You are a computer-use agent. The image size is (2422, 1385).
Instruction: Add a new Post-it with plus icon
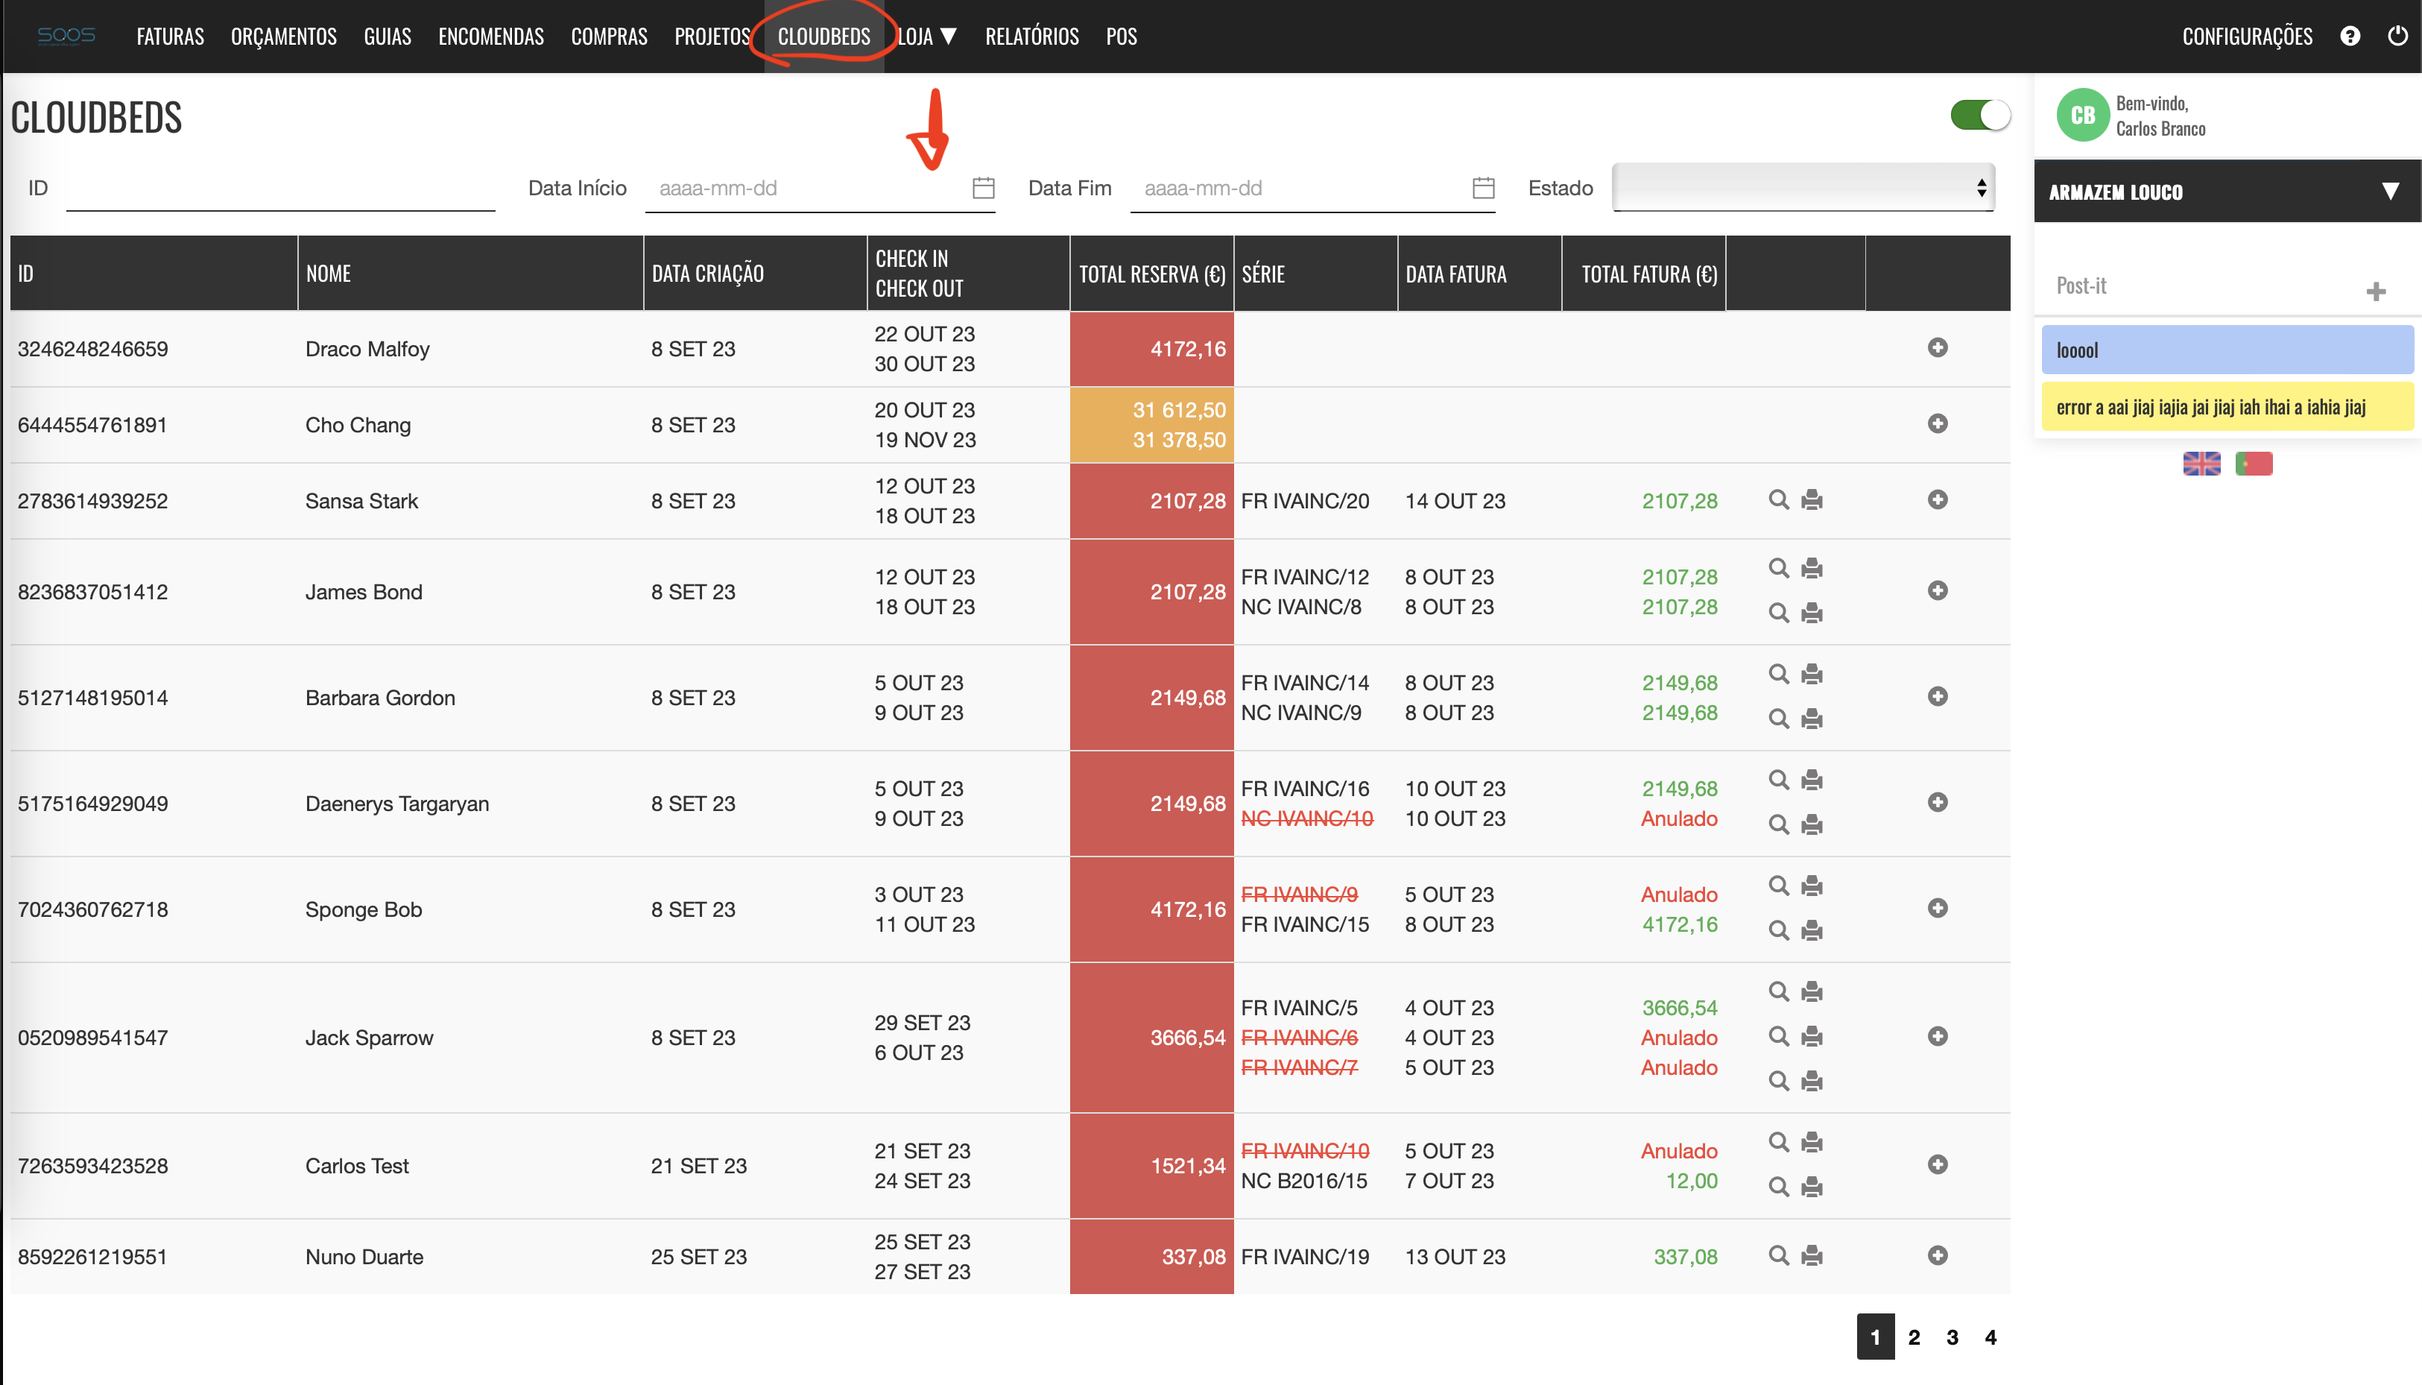click(2375, 291)
